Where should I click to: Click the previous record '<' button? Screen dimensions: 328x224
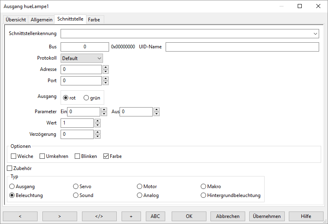[x=20, y=216]
